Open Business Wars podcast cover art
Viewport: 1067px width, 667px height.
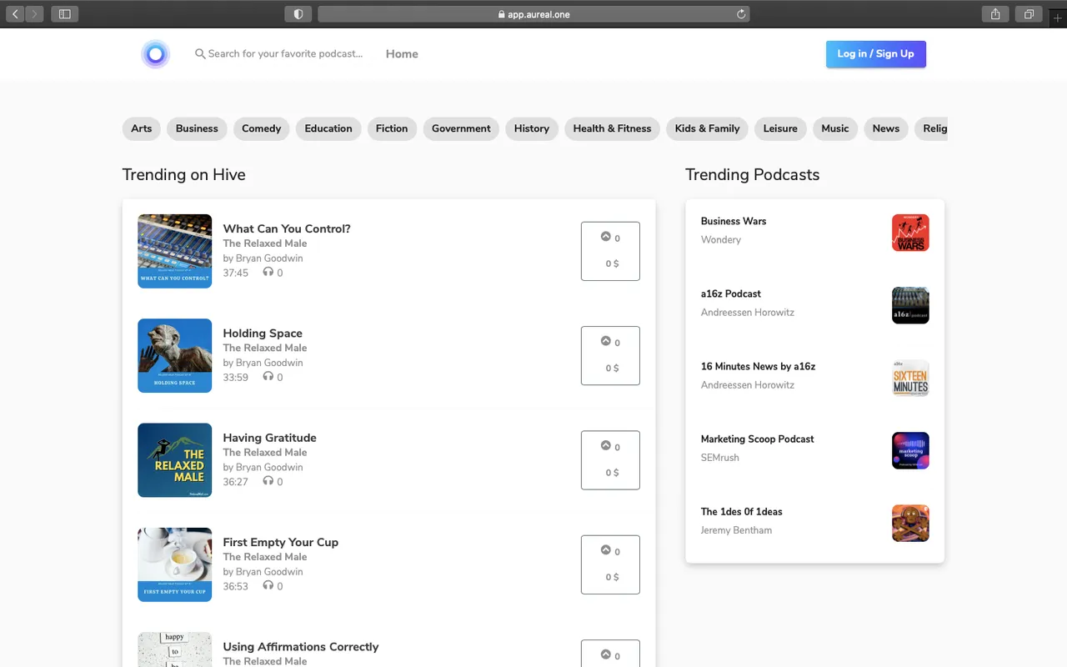(910, 233)
